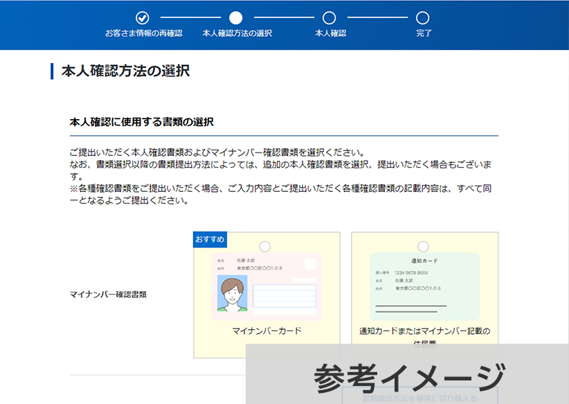Click the マイナンバー確認書類 row label

pyautogui.click(x=108, y=295)
